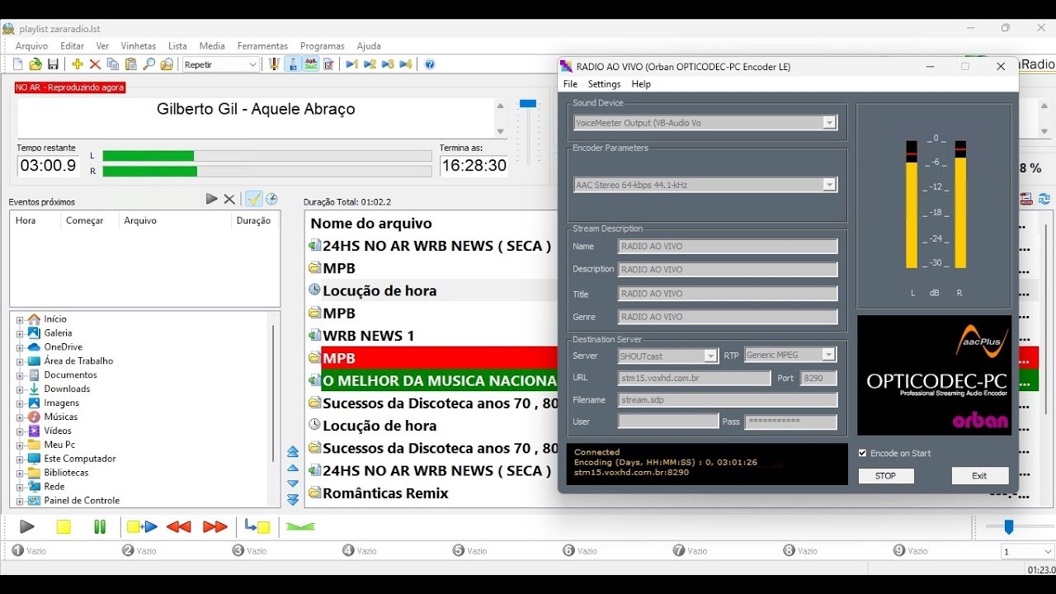The width and height of the screenshot is (1056, 594).
Task: Click the green crossfade icon
Action: coord(300,527)
